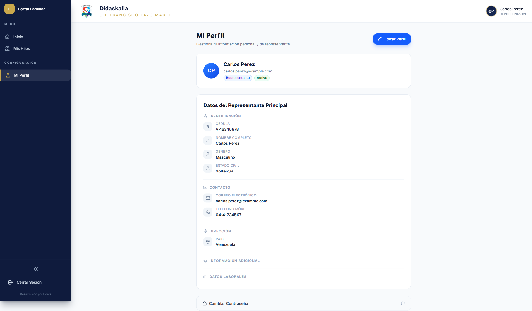This screenshot has width=532, height=311.
Task: Click the Venezuela country value
Action: click(x=226, y=244)
